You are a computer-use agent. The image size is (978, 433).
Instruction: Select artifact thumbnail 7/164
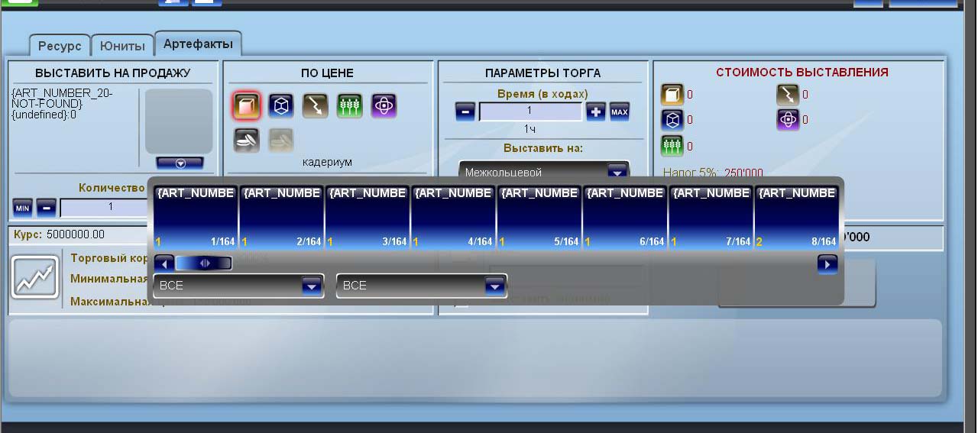click(711, 217)
